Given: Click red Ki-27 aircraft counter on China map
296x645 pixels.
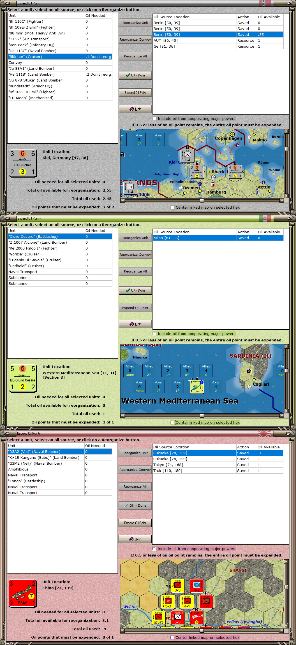Looking at the screenshot, I should pyautogui.click(x=197, y=618).
